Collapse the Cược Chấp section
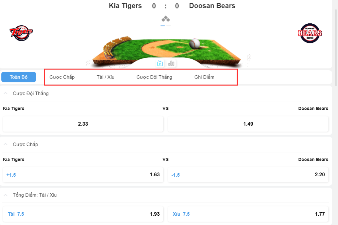The width and height of the screenshot is (338, 225). [x=5, y=144]
